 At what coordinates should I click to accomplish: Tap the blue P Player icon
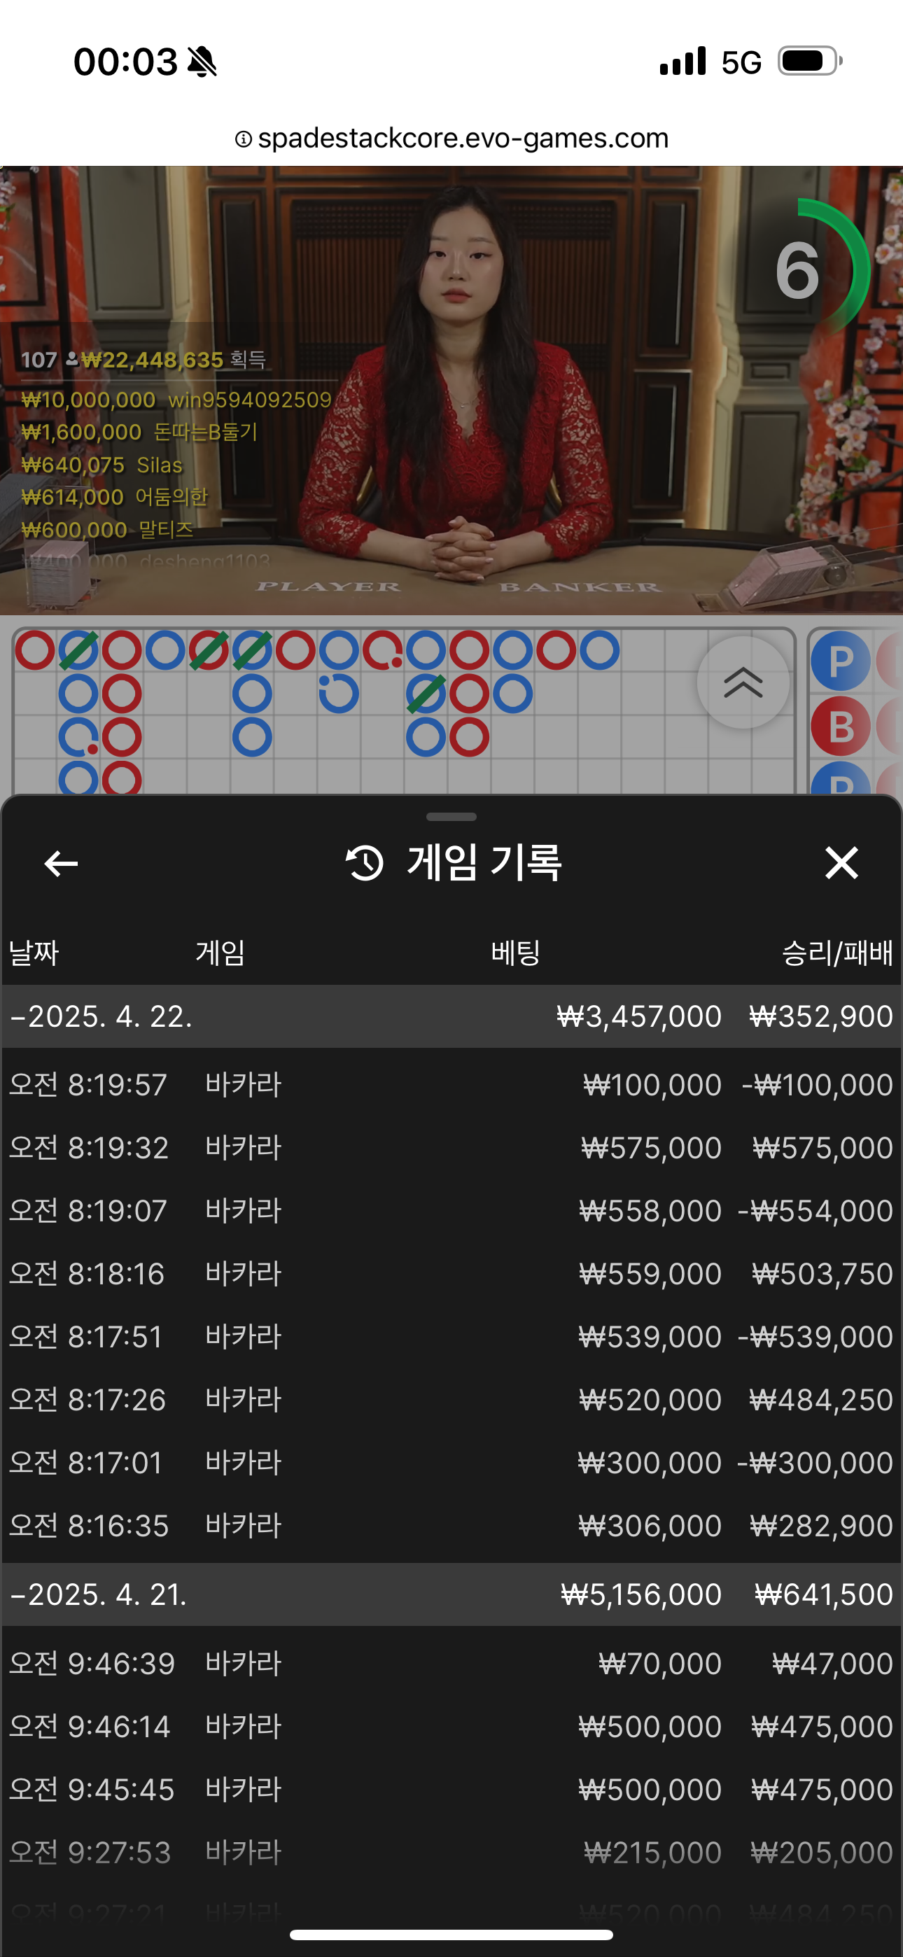pos(840,661)
